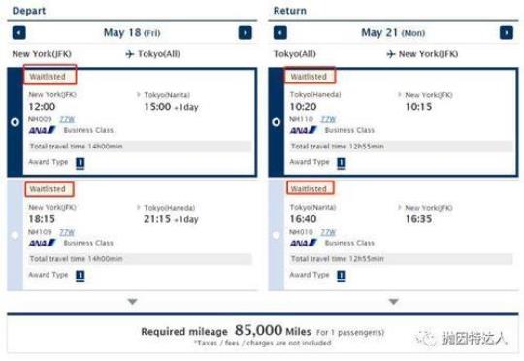The height and width of the screenshot is (361, 524).
Task: Expand more return flights with down arrow
Action: click(394, 302)
